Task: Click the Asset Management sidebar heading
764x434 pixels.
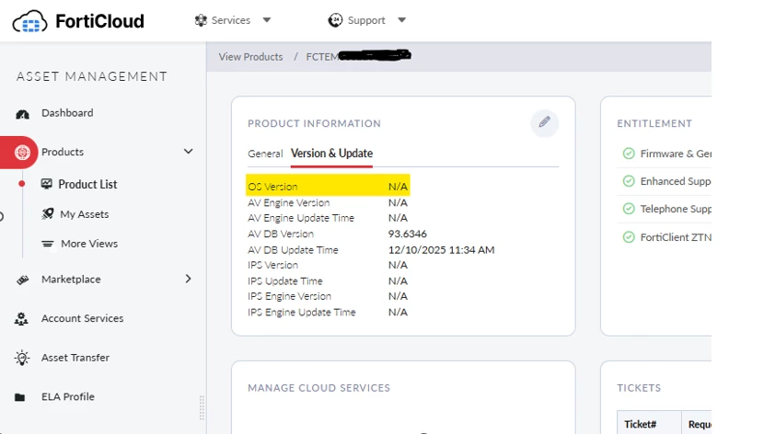Action: point(92,76)
